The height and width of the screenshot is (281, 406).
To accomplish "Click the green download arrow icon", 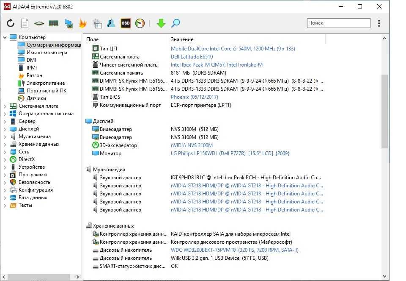I will click(161, 23).
